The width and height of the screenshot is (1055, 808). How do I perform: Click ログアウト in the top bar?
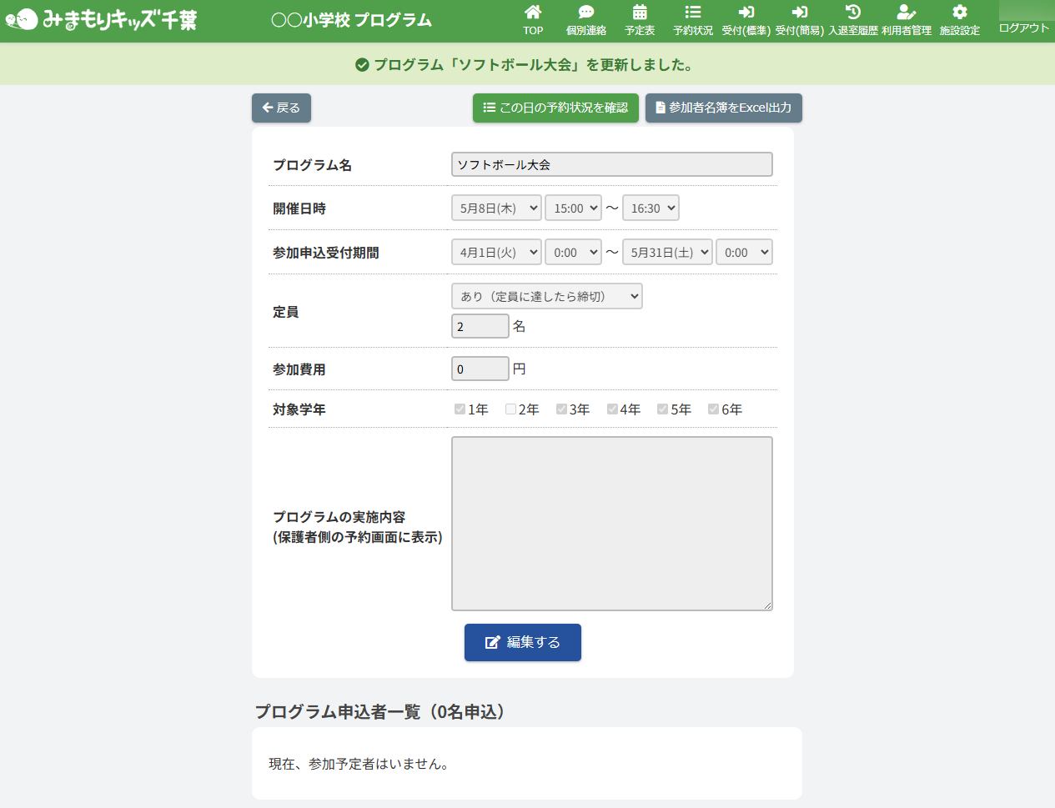1024,28
